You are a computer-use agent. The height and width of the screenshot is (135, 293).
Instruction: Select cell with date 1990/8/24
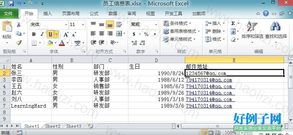[157, 73]
